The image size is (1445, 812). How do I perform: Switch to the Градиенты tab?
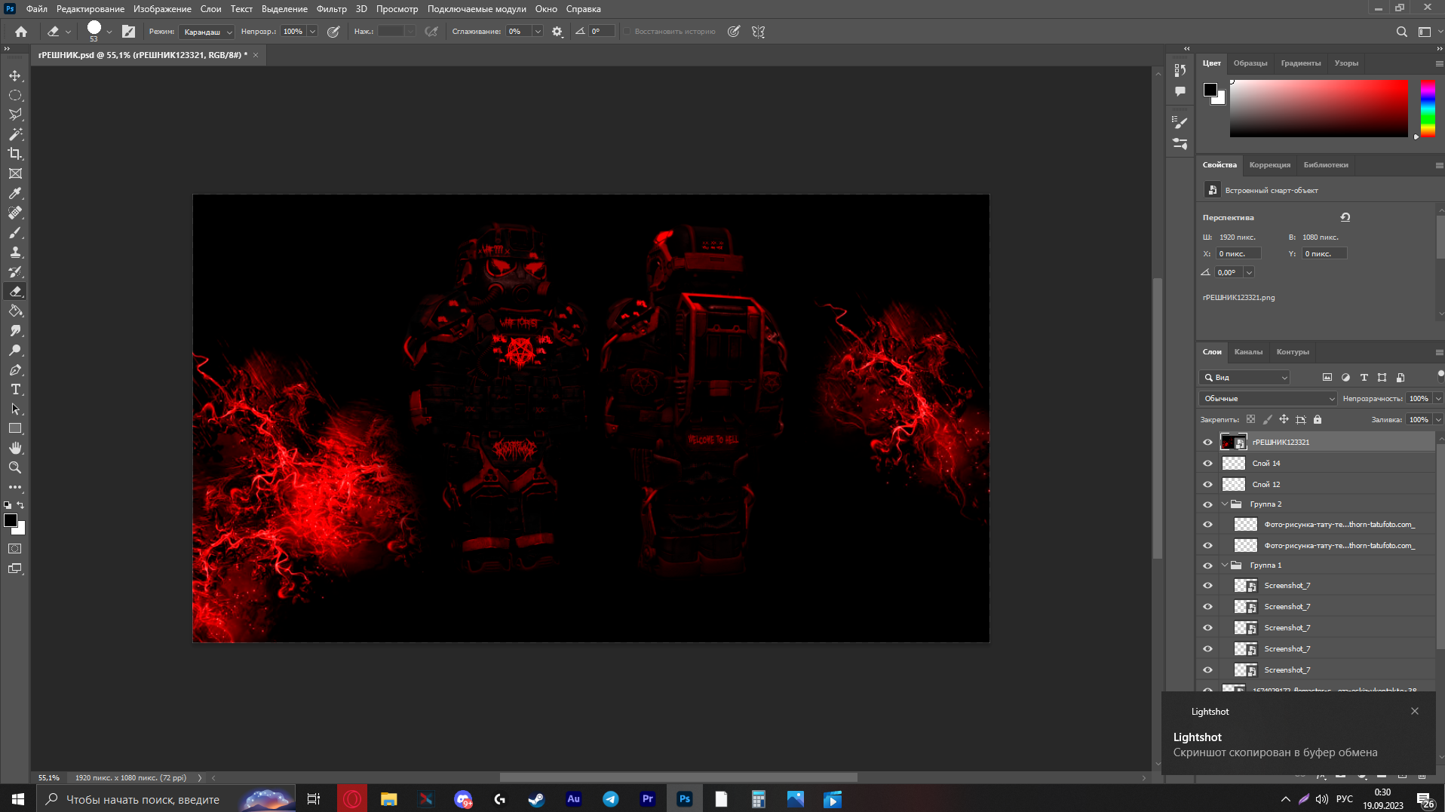coord(1300,63)
